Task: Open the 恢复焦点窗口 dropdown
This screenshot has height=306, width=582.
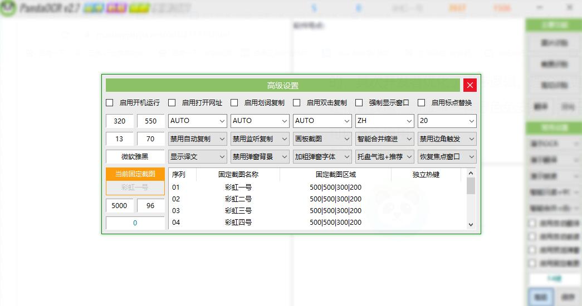Action: click(447, 156)
